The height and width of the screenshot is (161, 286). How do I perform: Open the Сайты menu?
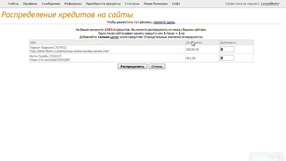point(13,4)
